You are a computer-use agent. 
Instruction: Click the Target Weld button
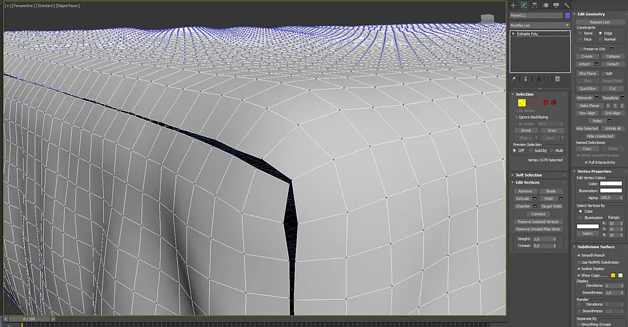tap(551, 206)
